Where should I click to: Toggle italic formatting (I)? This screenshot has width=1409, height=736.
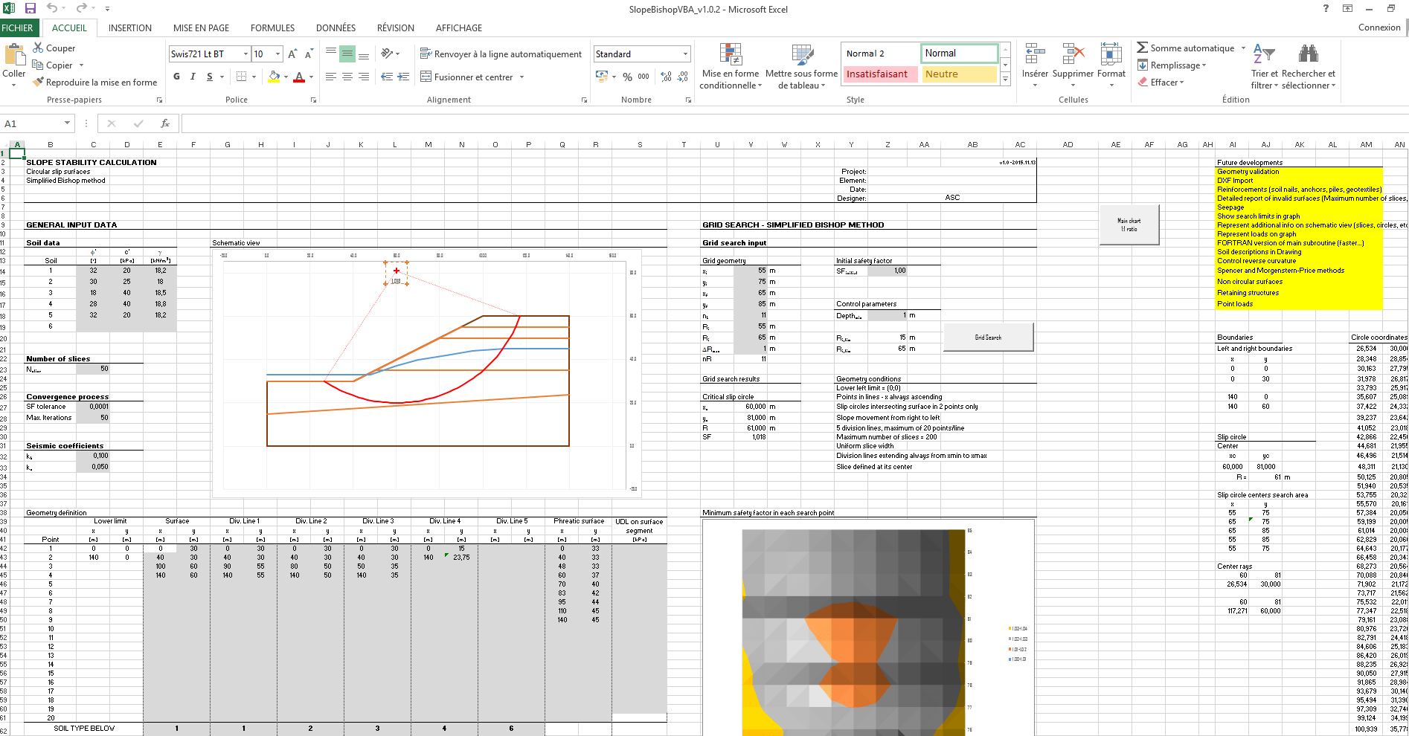[193, 77]
